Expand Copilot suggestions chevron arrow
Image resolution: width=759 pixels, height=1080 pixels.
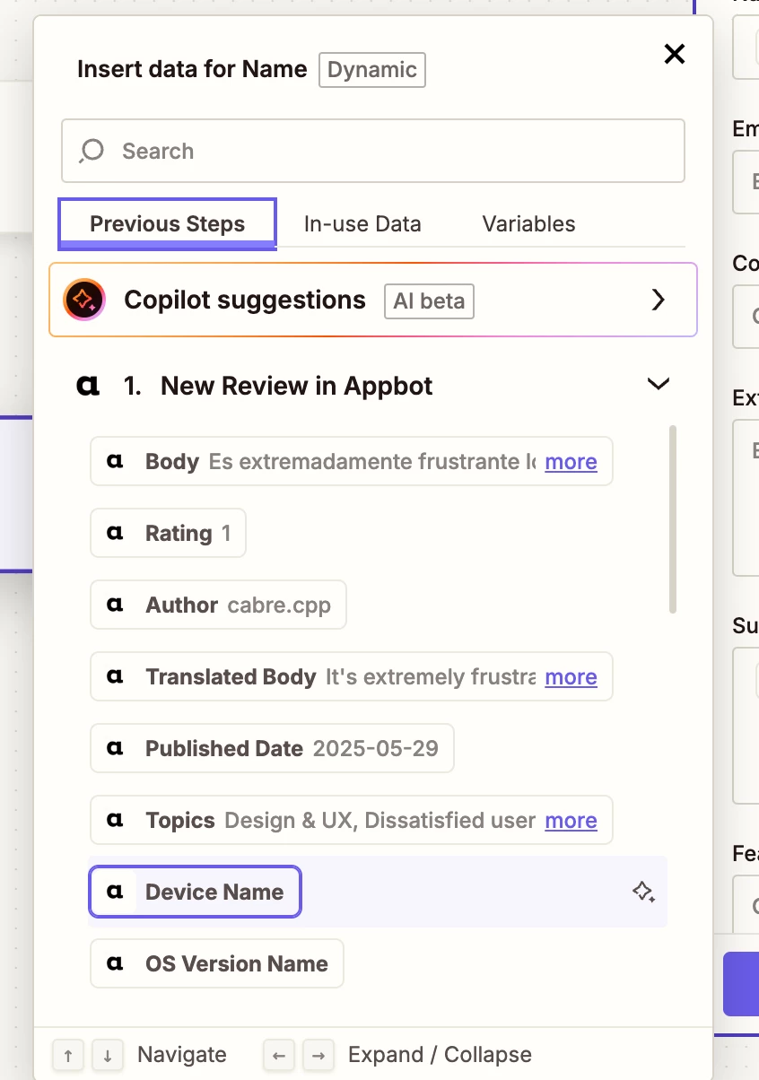[659, 300]
